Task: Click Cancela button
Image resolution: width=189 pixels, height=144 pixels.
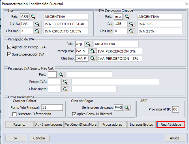Action: point(39,138)
